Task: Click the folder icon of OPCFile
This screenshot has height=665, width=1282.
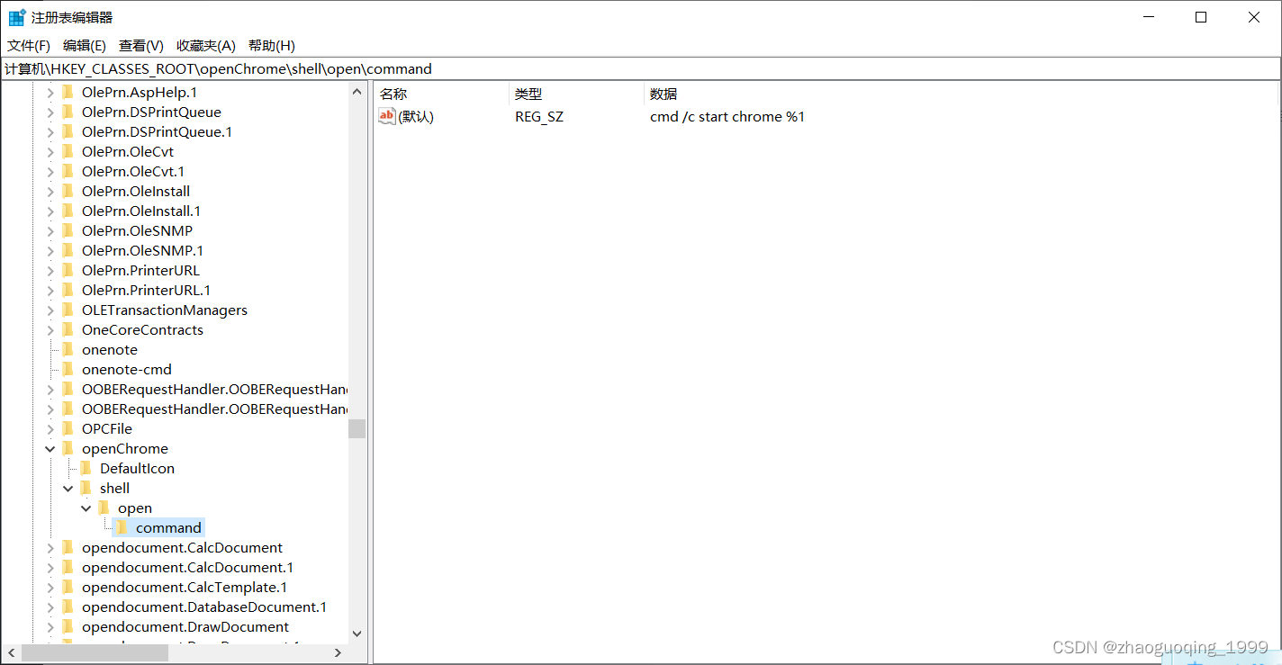Action: pos(68,428)
